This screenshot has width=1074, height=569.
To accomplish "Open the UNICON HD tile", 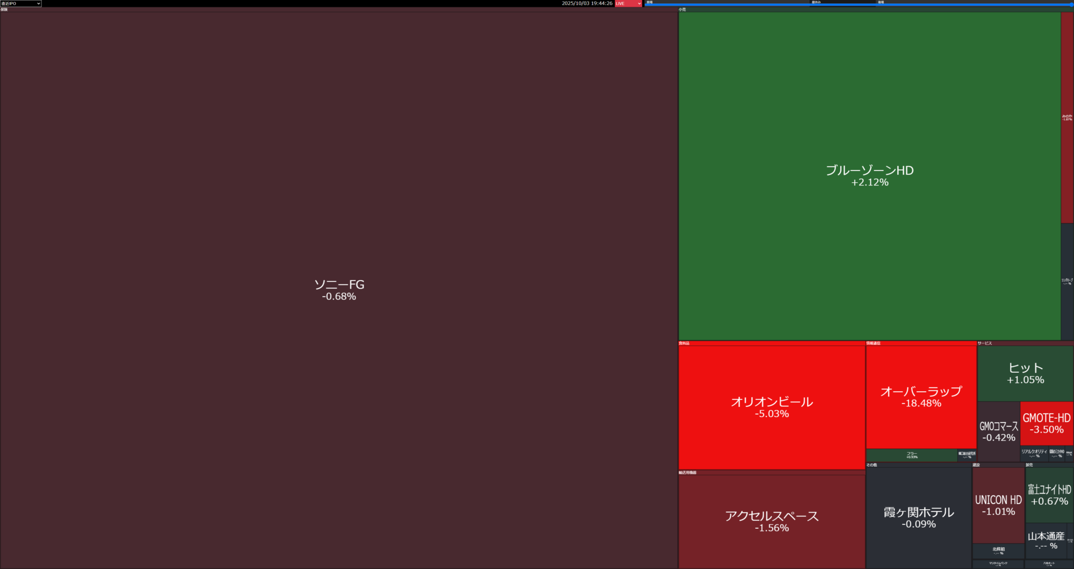I will point(998,505).
